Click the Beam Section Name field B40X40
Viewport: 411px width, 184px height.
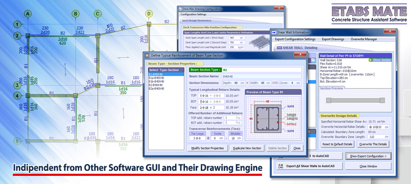261,77
